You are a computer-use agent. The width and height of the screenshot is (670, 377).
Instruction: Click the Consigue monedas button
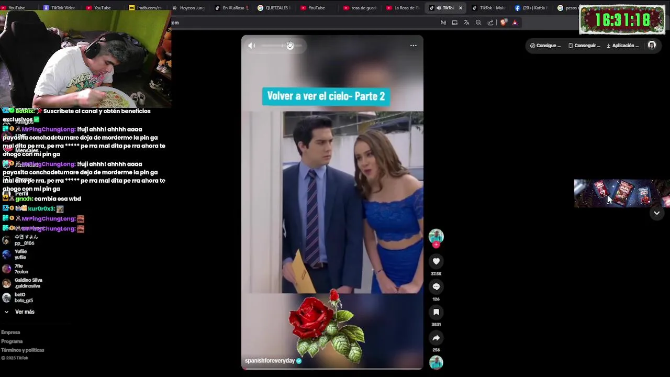545,46
